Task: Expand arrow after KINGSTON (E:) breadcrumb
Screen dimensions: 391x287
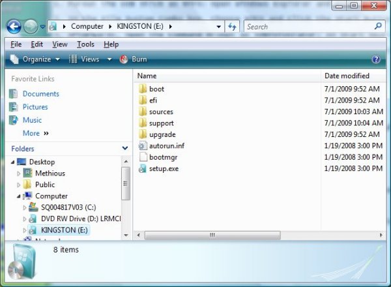Action: 171,27
